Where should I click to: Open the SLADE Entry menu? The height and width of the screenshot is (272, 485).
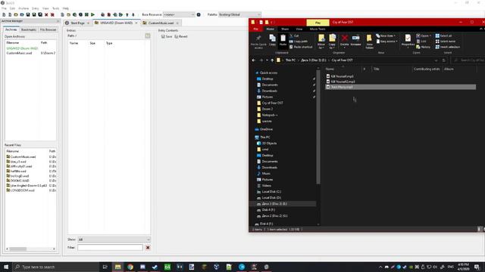36,8
